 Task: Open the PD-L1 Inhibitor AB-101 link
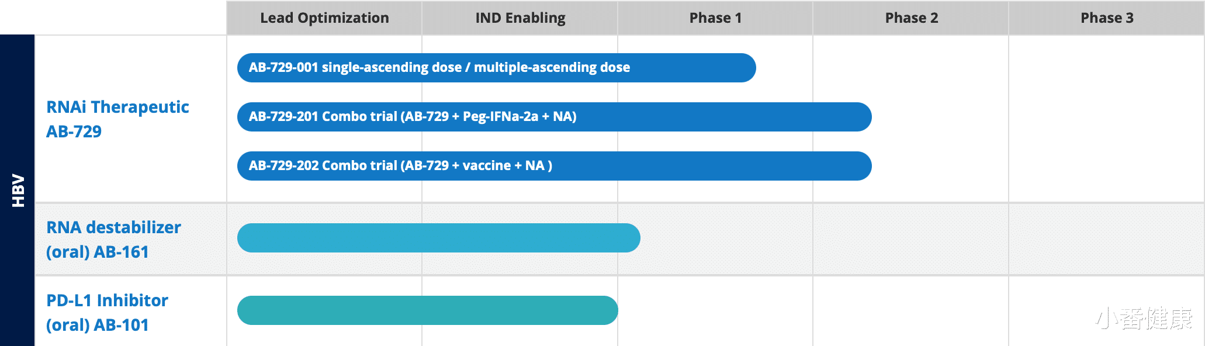coord(107,313)
